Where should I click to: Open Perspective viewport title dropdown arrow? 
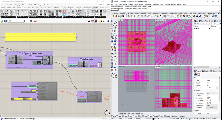click(x=165, y=20)
